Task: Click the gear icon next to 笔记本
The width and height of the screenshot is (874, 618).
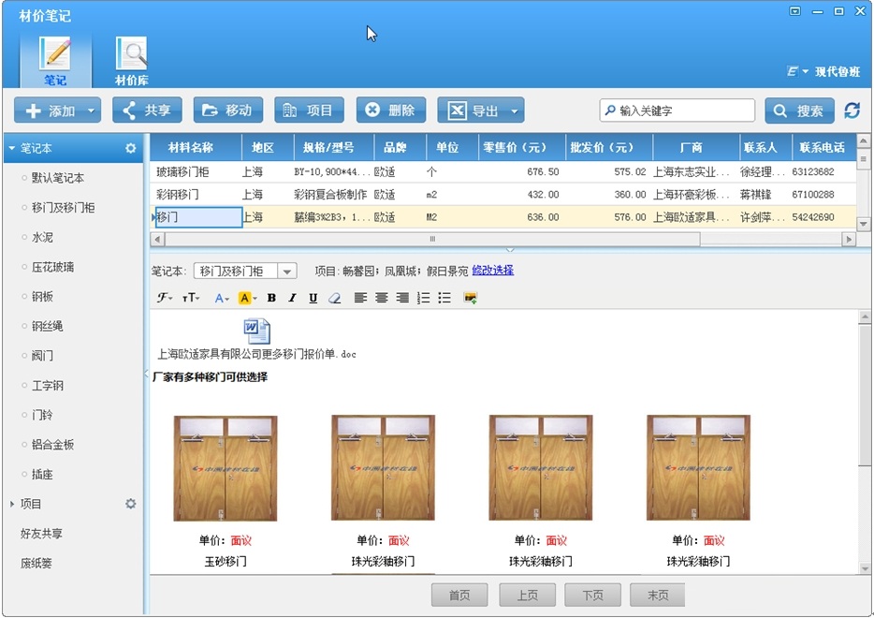Action: coord(131,148)
